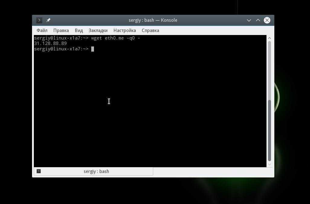This screenshot has width=310, height=204.
Task: Click at the terminal prompt cursor
Action: pyautogui.click(x=93, y=49)
